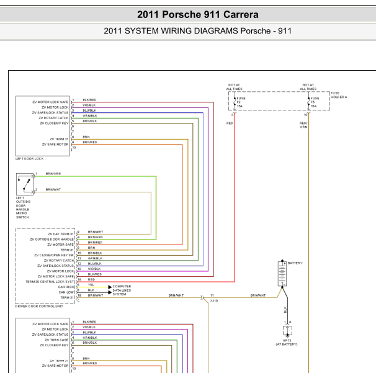Click 'HOT AT ALL TIMES' above fuse F5

click(308, 87)
